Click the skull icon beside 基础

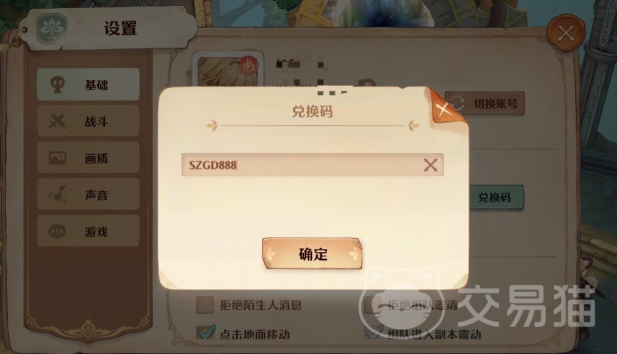(58, 84)
